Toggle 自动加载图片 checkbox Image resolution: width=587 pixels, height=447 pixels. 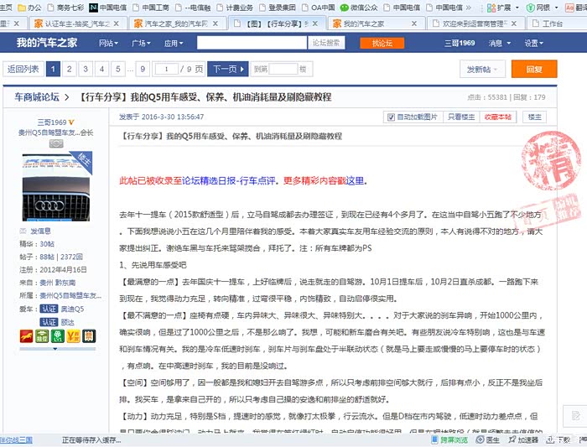(x=391, y=117)
